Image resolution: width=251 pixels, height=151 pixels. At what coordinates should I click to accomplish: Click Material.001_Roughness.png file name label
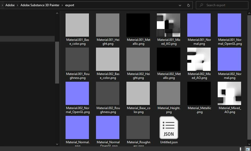pyautogui.click(x=78, y=76)
